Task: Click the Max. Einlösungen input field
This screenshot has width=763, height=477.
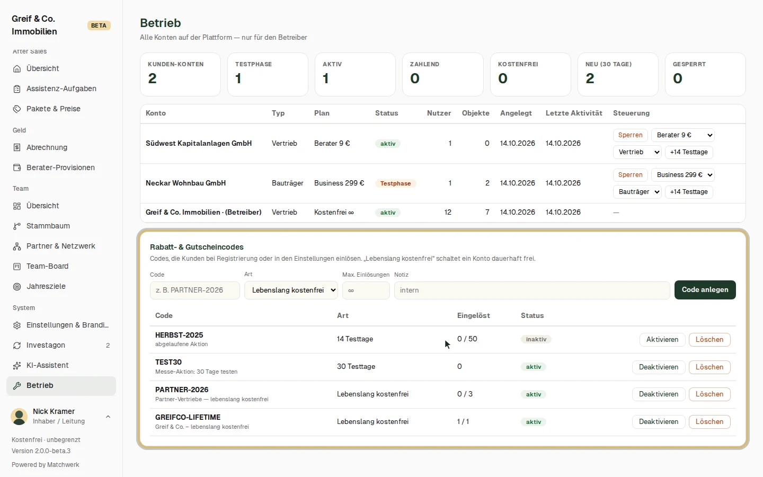Action: click(366, 290)
